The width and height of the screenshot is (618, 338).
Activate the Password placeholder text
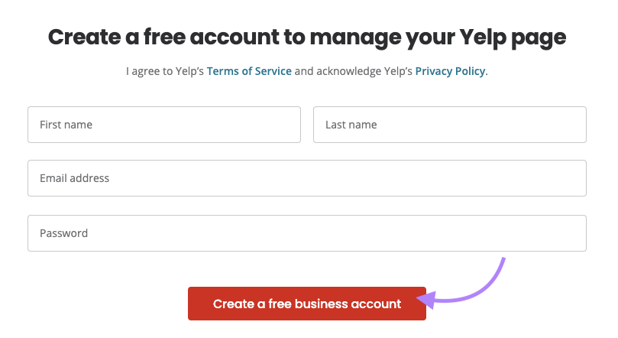[x=63, y=233]
